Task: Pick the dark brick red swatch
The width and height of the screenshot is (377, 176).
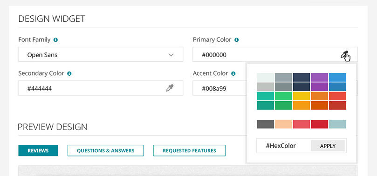Action: point(337,105)
